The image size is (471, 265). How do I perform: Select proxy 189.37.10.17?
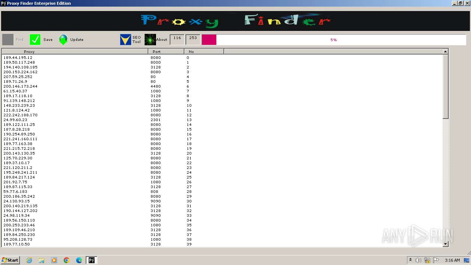(17, 163)
